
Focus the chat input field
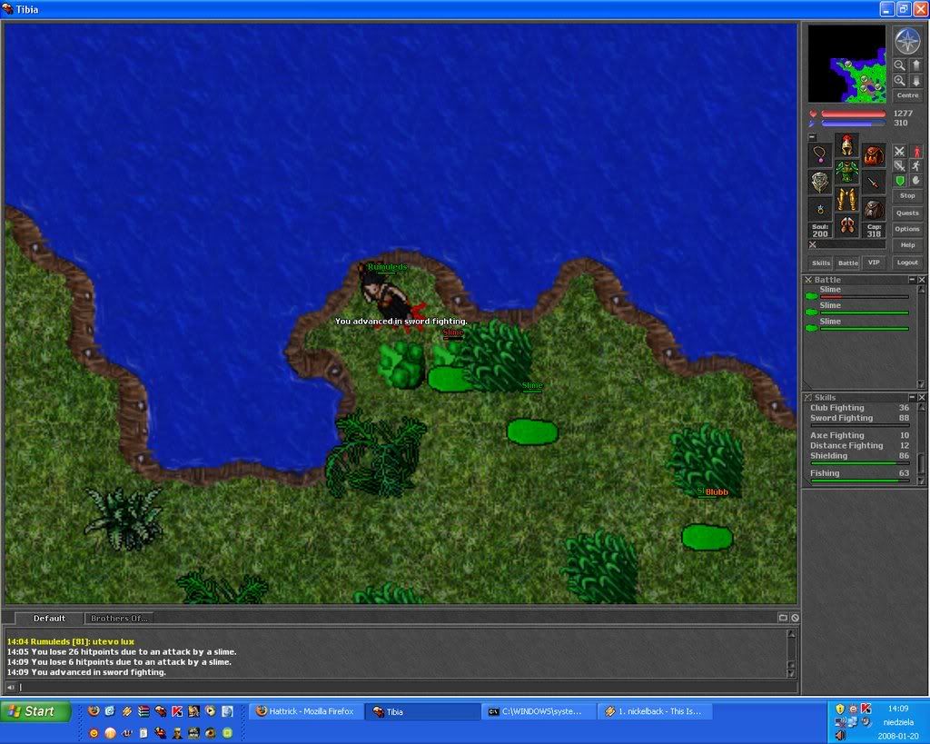click(408, 687)
